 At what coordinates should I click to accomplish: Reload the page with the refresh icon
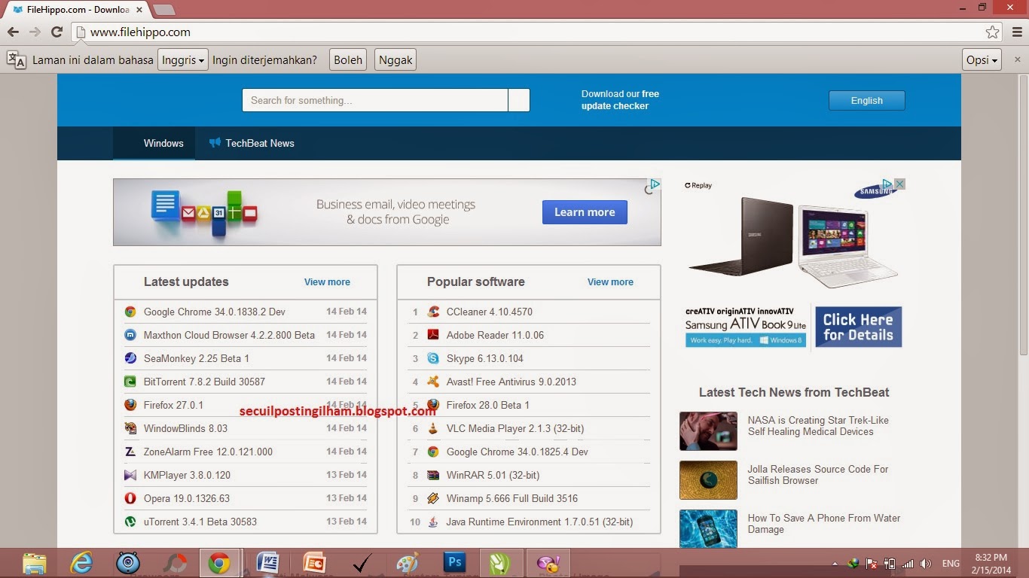[56, 32]
